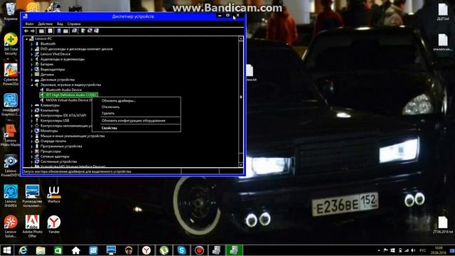Open the Warface desktop shortcut
Viewport: 455px width, 256px height.
[54, 194]
